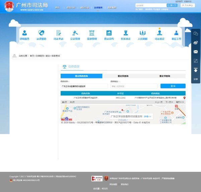Click the 律师服务 lawyer services icon
The image size is (201, 192).
[x=24, y=33]
